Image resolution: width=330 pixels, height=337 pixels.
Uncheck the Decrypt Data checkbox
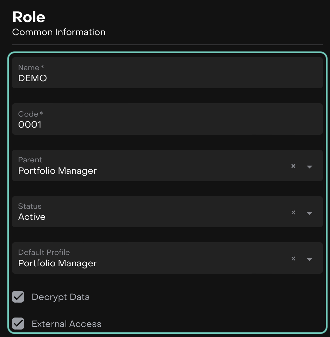tap(18, 297)
